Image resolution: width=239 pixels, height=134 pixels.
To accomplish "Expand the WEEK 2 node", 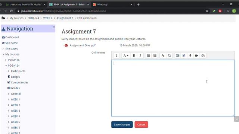I will [9, 105].
